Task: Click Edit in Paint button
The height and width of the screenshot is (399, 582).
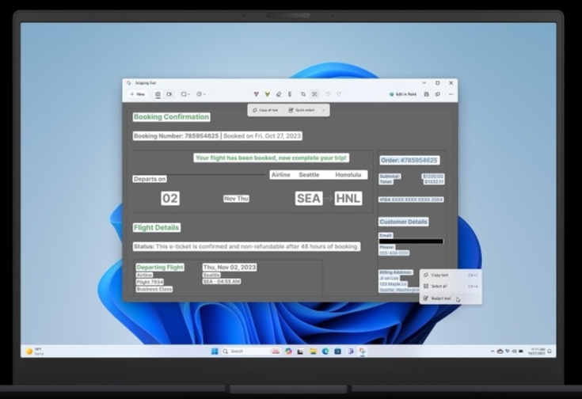Action: click(403, 94)
